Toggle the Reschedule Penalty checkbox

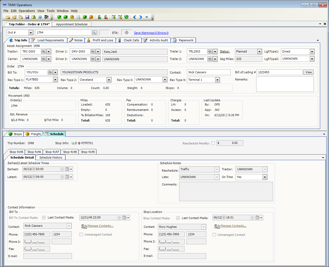click(x=213, y=143)
